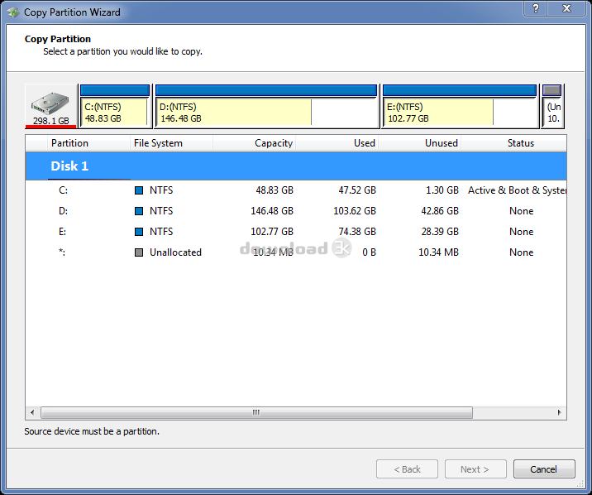Viewport: 592px width, 495px height.
Task: Click the help question mark button
Action: click(x=536, y=8)
